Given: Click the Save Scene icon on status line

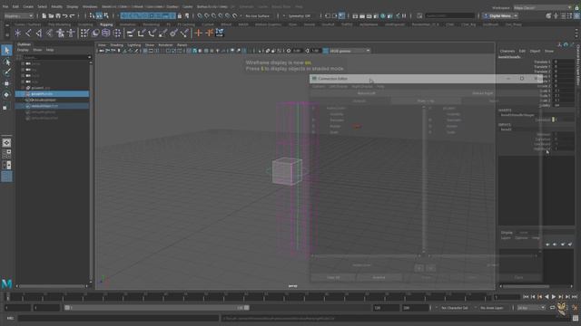Looking at the screenshot, I should 58,16.
